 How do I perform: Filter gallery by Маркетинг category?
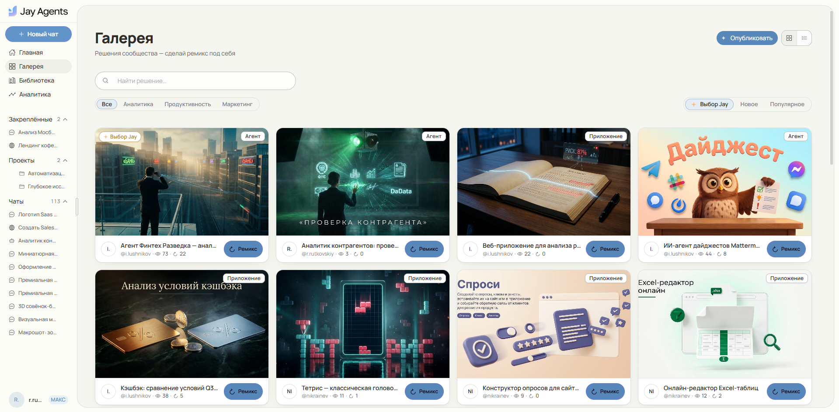[x=237, y=104]
